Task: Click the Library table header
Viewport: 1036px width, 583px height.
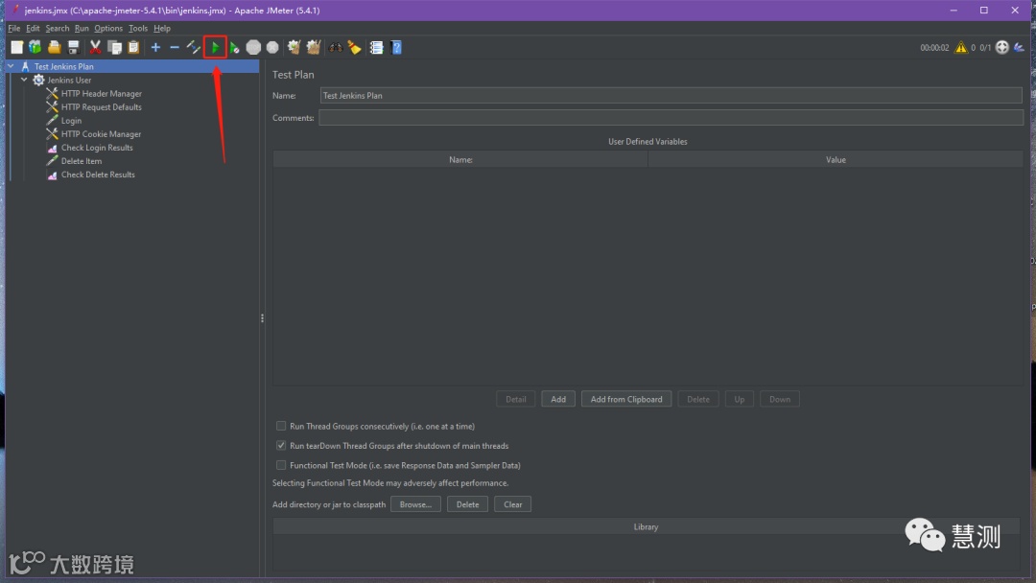Action: point(647,526)
